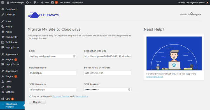
Task: Focus the SFTP Password field
Action: coord(108,89)
